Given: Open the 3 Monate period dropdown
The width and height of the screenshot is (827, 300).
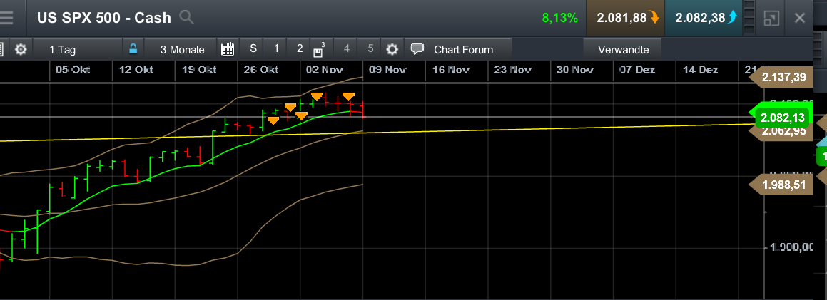Looking at the screenshot, I should pyautogui.click(x=182, y=49).
